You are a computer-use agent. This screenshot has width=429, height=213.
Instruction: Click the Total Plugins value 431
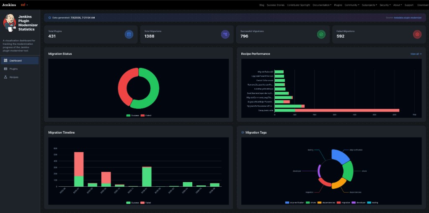(52, 36)
